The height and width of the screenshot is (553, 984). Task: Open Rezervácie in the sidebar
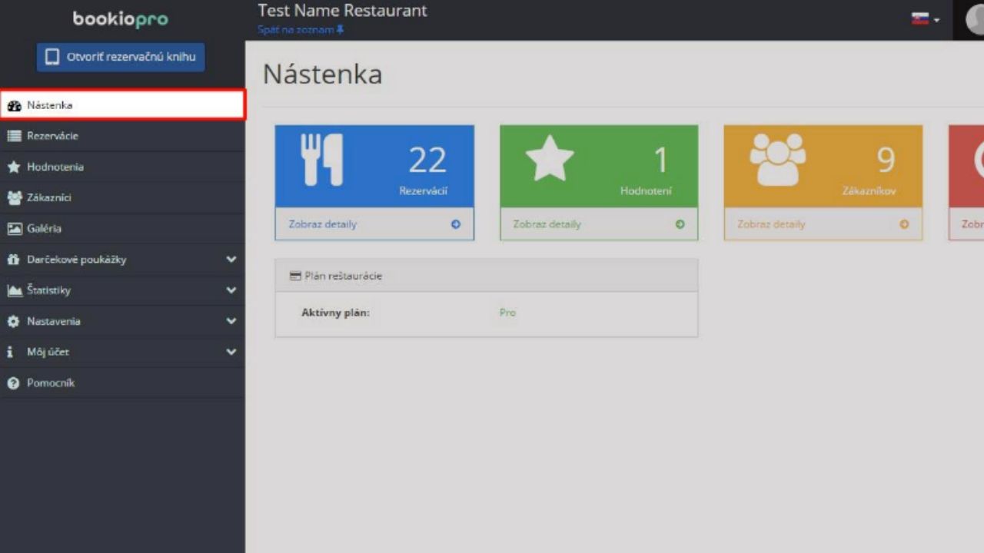(52, 136)
